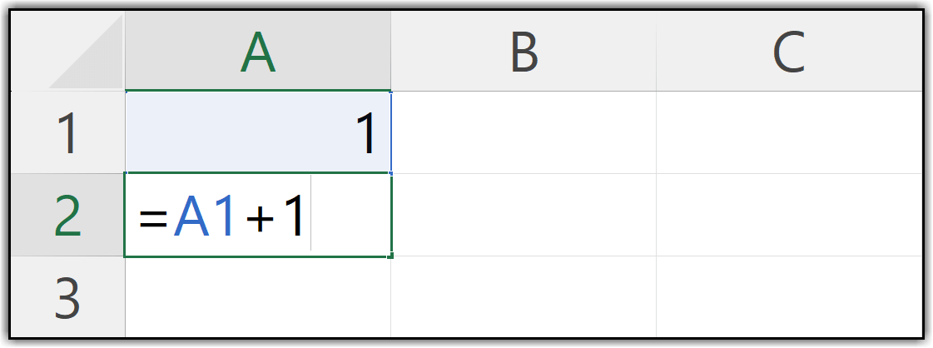Click the divider between column headers B and C
933x348 pixels.
click(x=656, y=52)
